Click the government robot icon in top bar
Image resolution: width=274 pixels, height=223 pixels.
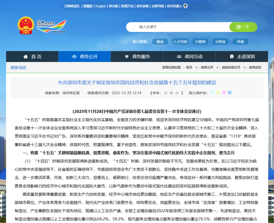[x=185, y=6]
